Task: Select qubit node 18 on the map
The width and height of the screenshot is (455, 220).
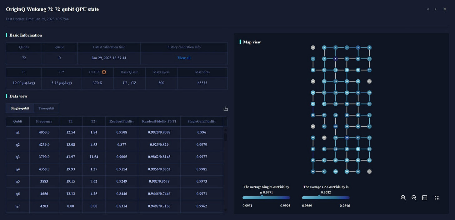Action: 313,81
